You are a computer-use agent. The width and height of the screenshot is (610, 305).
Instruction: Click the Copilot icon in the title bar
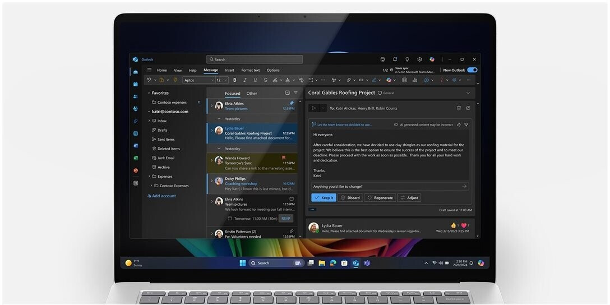[x=432, y=59]
